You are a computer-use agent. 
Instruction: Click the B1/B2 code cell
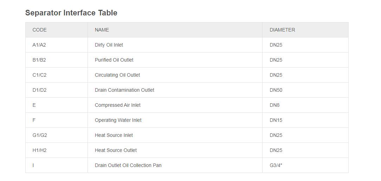(x=39, y=60)
